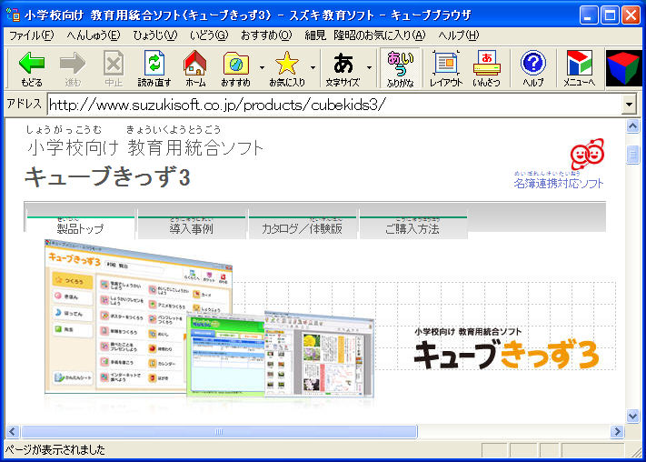Click the vertical scrollbar down arrow
The height and width of the screenshot is (462, 646).
tap(632, 416)
